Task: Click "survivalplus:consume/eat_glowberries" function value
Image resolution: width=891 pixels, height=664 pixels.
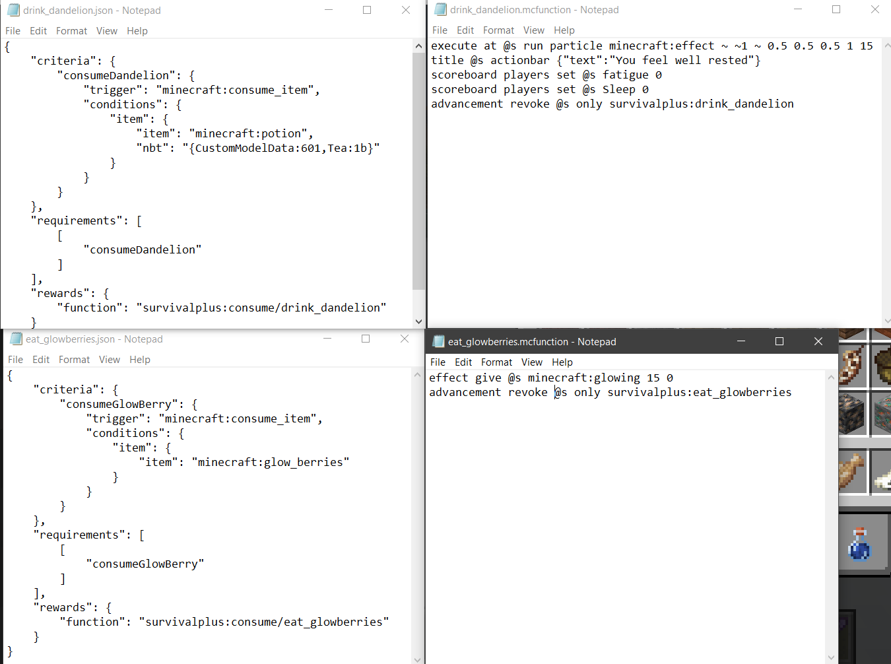Action: coord(264,622)
